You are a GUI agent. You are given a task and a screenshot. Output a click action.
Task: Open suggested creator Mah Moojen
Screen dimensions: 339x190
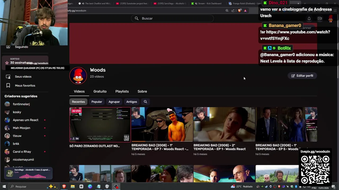[x=21, y=128]
